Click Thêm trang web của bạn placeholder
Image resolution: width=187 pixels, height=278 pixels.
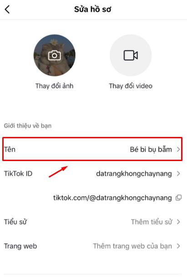(132, 246)
